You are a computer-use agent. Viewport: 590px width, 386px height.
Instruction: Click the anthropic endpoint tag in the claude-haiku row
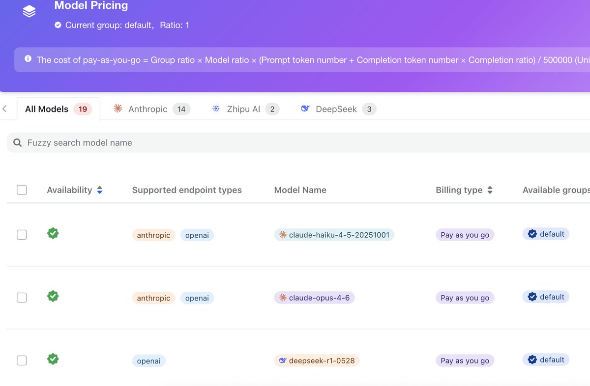pyautogui.click(x=153, y=235)
